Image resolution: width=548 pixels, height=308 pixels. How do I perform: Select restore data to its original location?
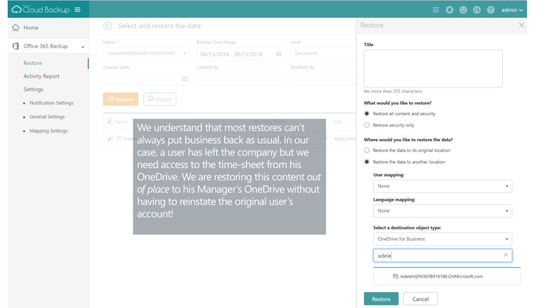pos(366,151)
